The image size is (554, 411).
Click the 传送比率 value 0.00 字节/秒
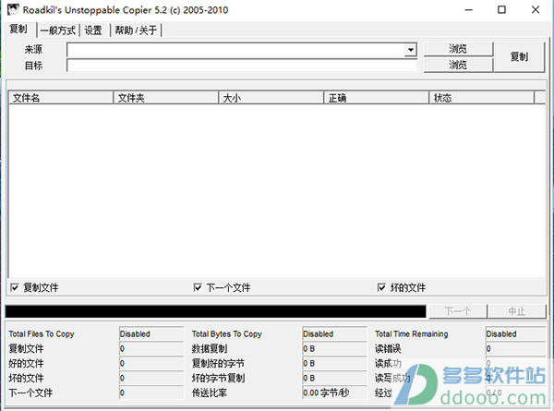tap(334, 393)
